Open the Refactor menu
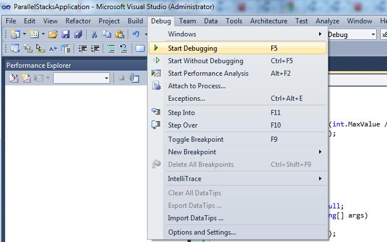Screen dimensions: 387x242 [x=78, y=21]
